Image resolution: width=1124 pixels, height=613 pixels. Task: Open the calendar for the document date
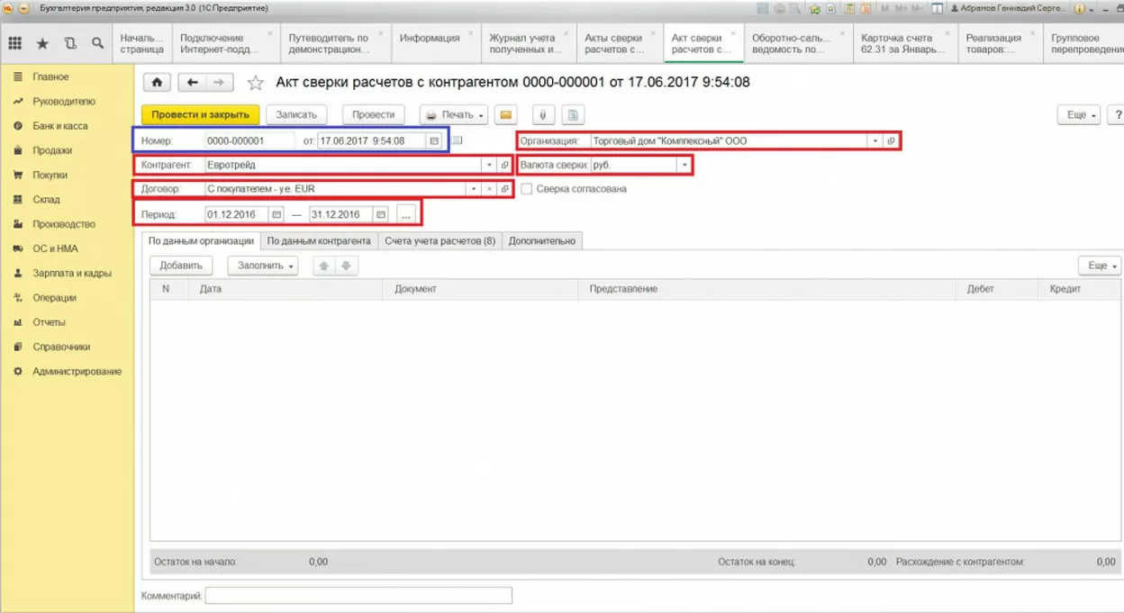[434, 141]
